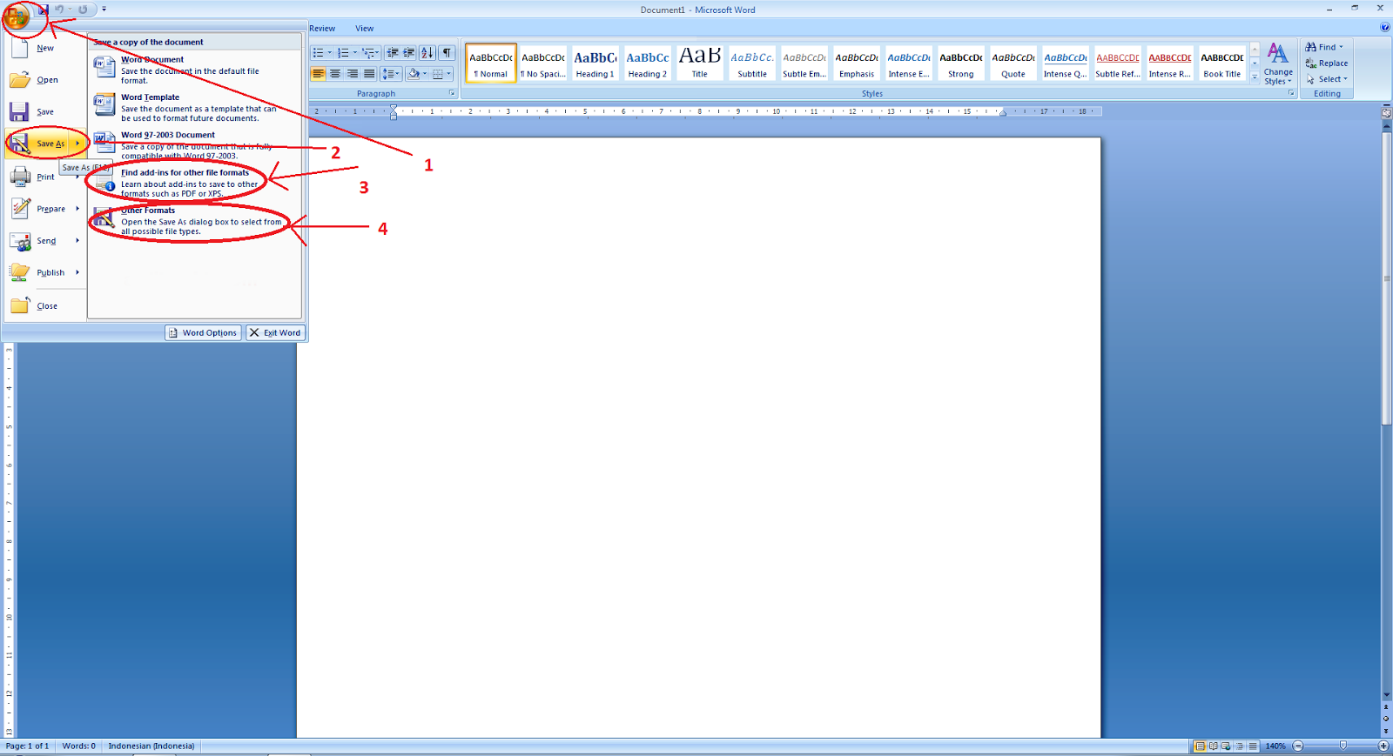Viewport: 1393px width, 756px height.
Task: Toggle Center alignment
Action: [335, 74]
